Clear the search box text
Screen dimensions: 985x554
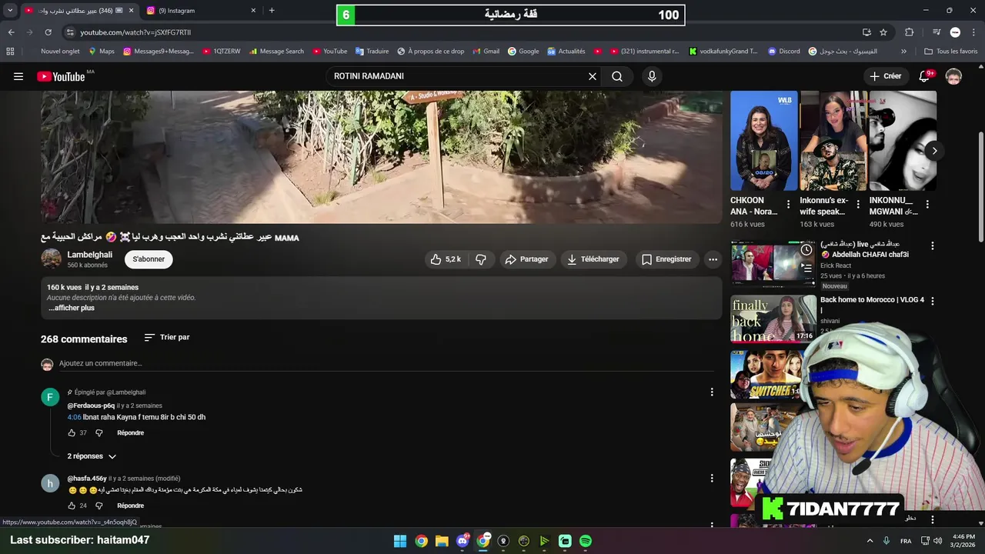593,76
